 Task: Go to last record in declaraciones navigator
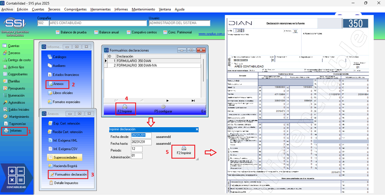(x=193, y=101)
